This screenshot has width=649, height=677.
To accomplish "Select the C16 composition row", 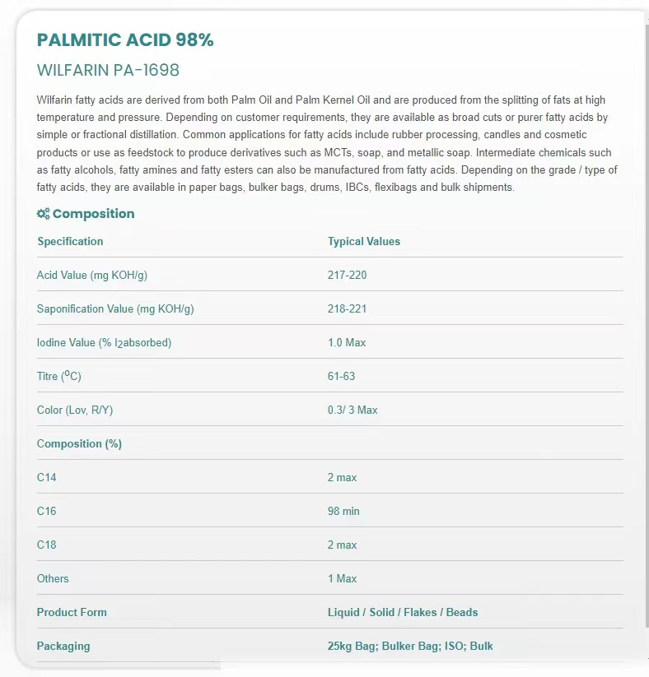I will (330, 511).
